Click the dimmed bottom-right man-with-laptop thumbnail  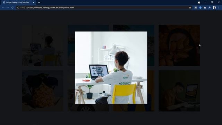179,91
